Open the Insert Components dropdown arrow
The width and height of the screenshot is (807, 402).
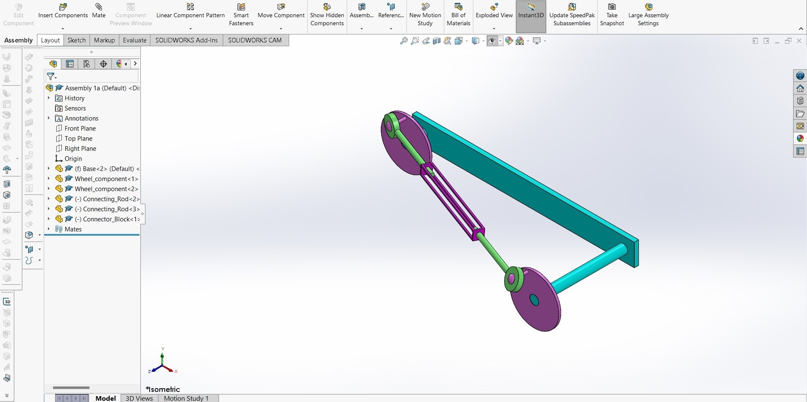click(63, 29)
